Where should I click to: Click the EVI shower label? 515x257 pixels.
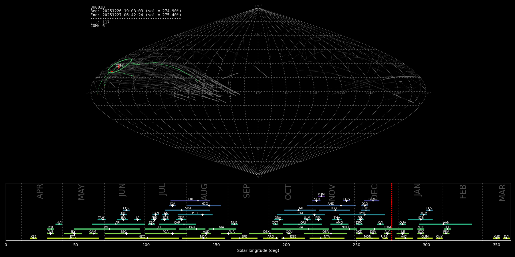coord(506,237)
